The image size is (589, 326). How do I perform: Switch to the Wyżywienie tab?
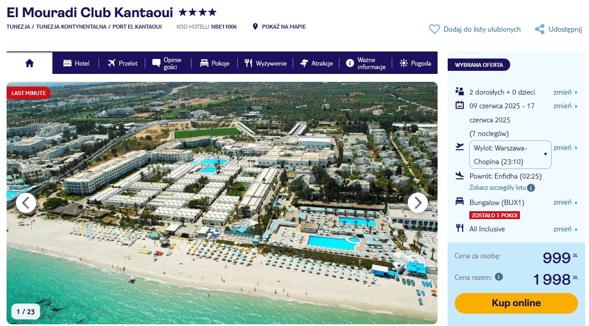pos(265,63)
